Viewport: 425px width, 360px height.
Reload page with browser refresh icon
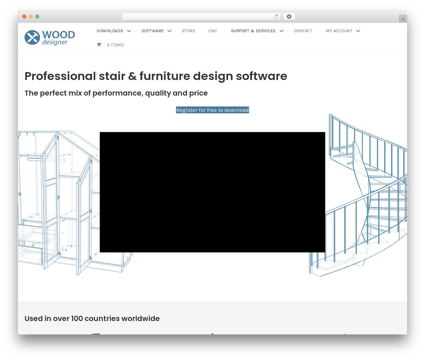point(277,17)
